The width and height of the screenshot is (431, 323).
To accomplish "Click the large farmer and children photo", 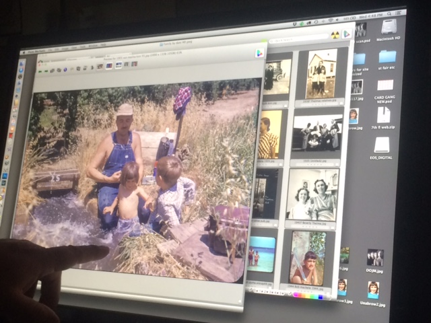I will click(x=141, y=175).
